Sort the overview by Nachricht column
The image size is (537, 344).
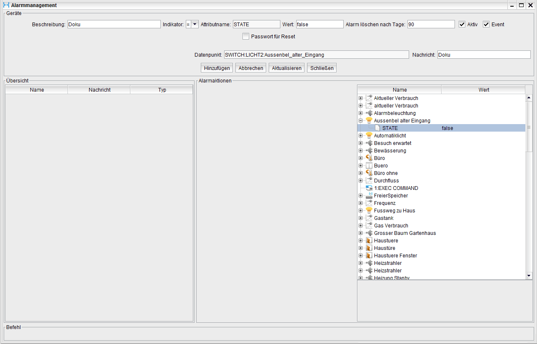tap(99, 90)
